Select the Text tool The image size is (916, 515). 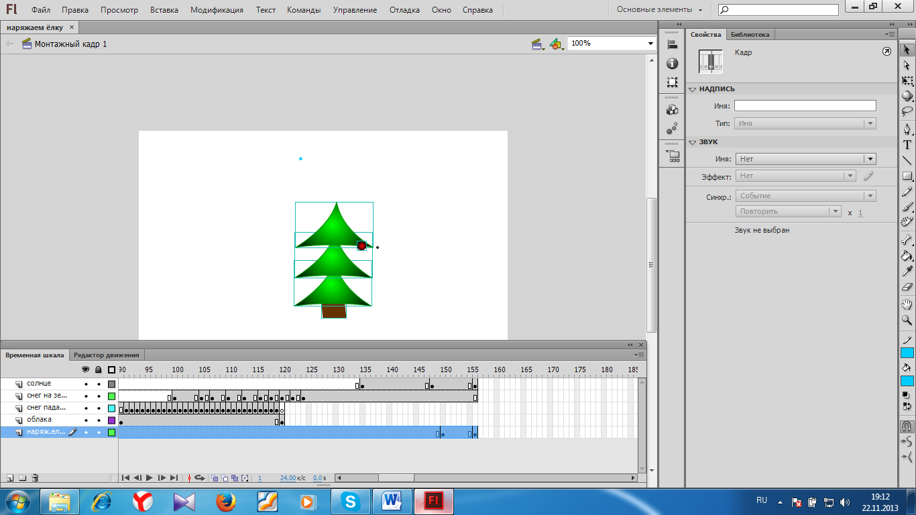pyautogui.click(x=907, y=145)
